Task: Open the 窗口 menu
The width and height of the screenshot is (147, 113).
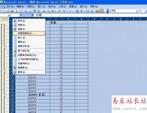Action: pyautogui.click(x=83, y=6)
